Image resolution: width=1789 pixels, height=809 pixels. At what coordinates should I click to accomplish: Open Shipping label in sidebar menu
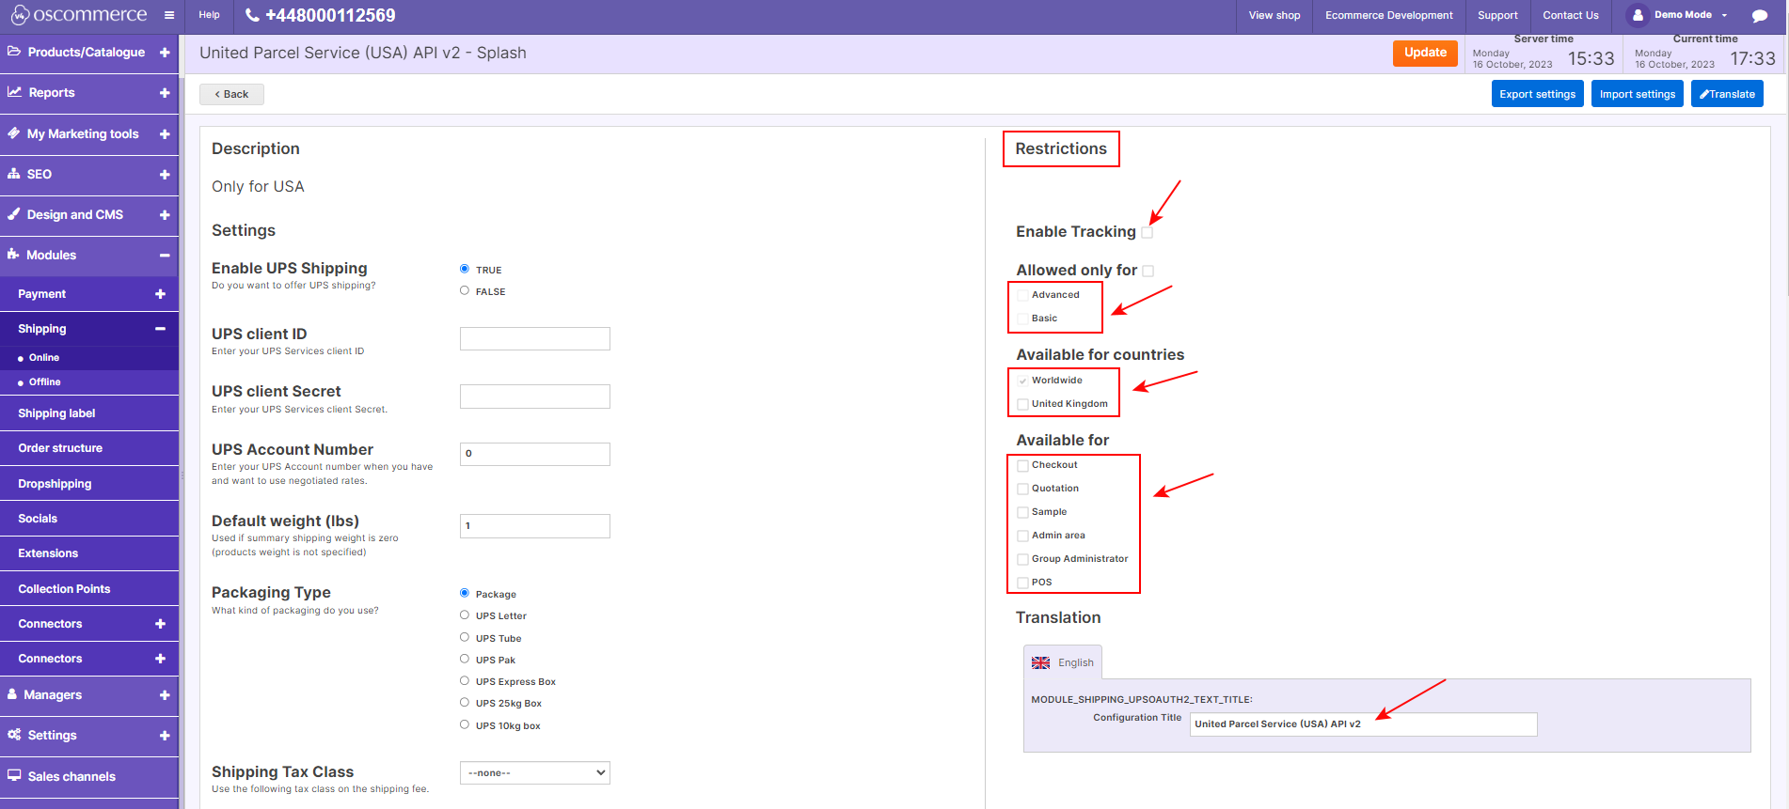[x=56, y=413]
